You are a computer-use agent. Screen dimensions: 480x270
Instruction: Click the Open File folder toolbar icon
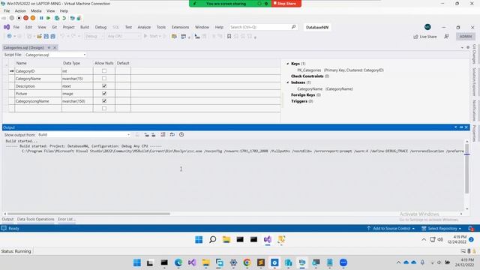click(x=39, y=37)
